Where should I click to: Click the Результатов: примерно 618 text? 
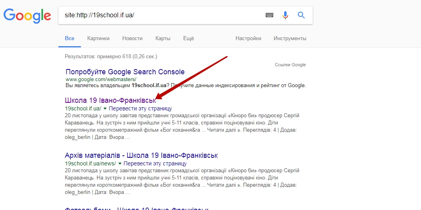coord(111,57)
